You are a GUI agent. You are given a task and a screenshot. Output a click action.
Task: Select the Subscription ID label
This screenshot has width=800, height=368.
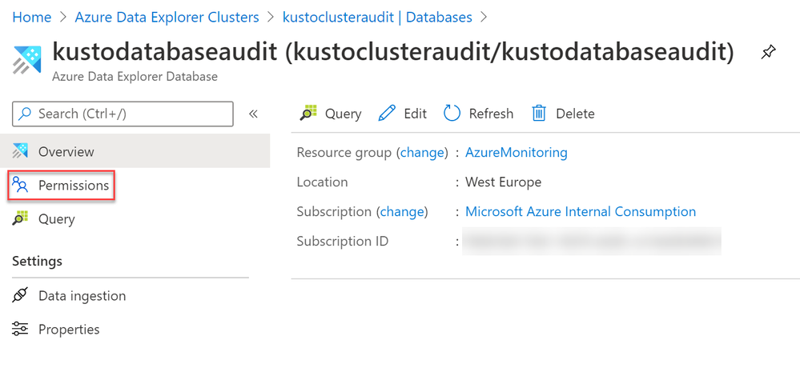point(343,241)
